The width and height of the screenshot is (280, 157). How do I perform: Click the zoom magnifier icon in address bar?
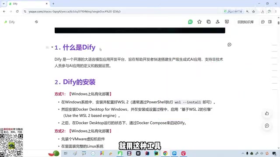tap(248, 11)
